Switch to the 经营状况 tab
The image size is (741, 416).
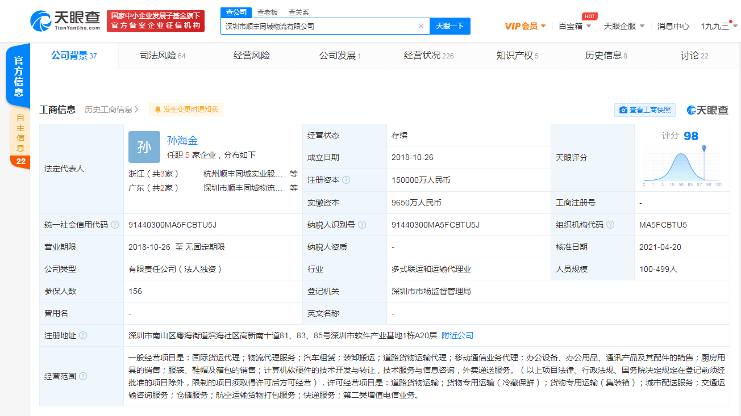[428, 56]
